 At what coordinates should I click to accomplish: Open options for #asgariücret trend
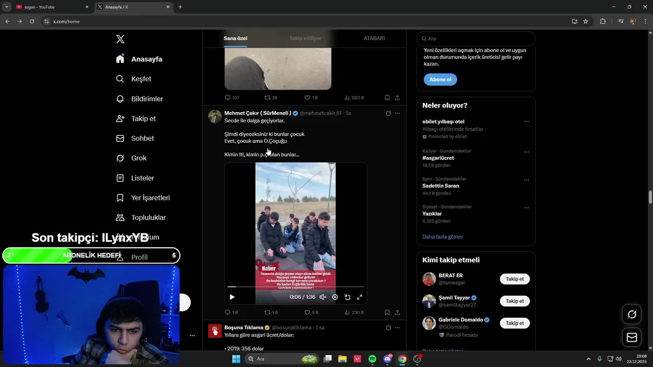[526, 152]
